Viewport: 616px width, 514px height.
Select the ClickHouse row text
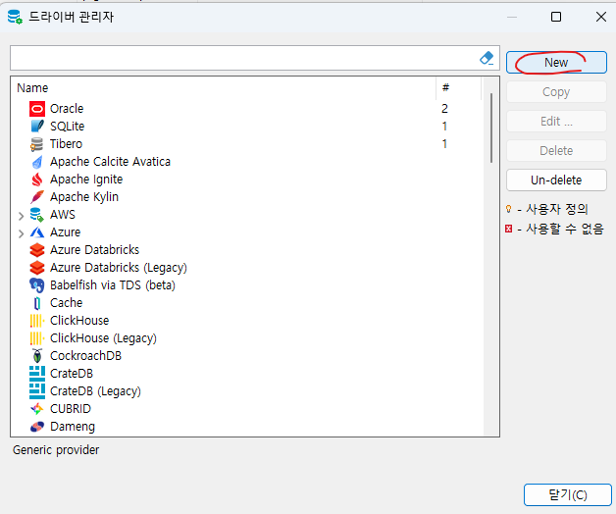[79, 321]
